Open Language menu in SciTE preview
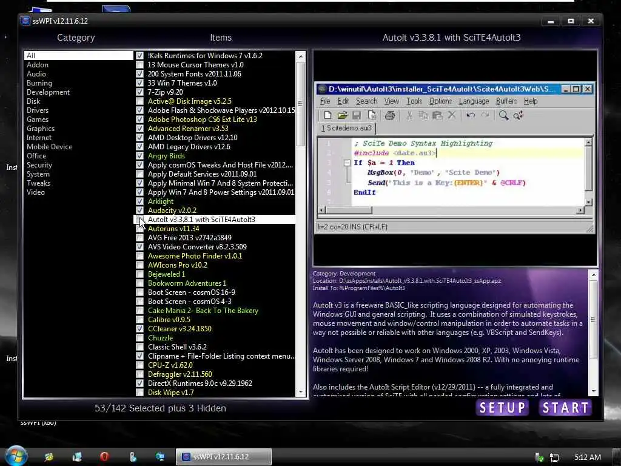The height and width of the screenshot is (466, 621). [474, 101]
